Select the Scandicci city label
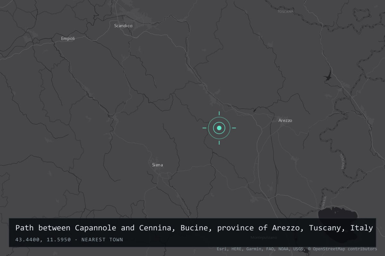Image resolution: width=385 pixels, height=256 pixels. click(123, 26)
